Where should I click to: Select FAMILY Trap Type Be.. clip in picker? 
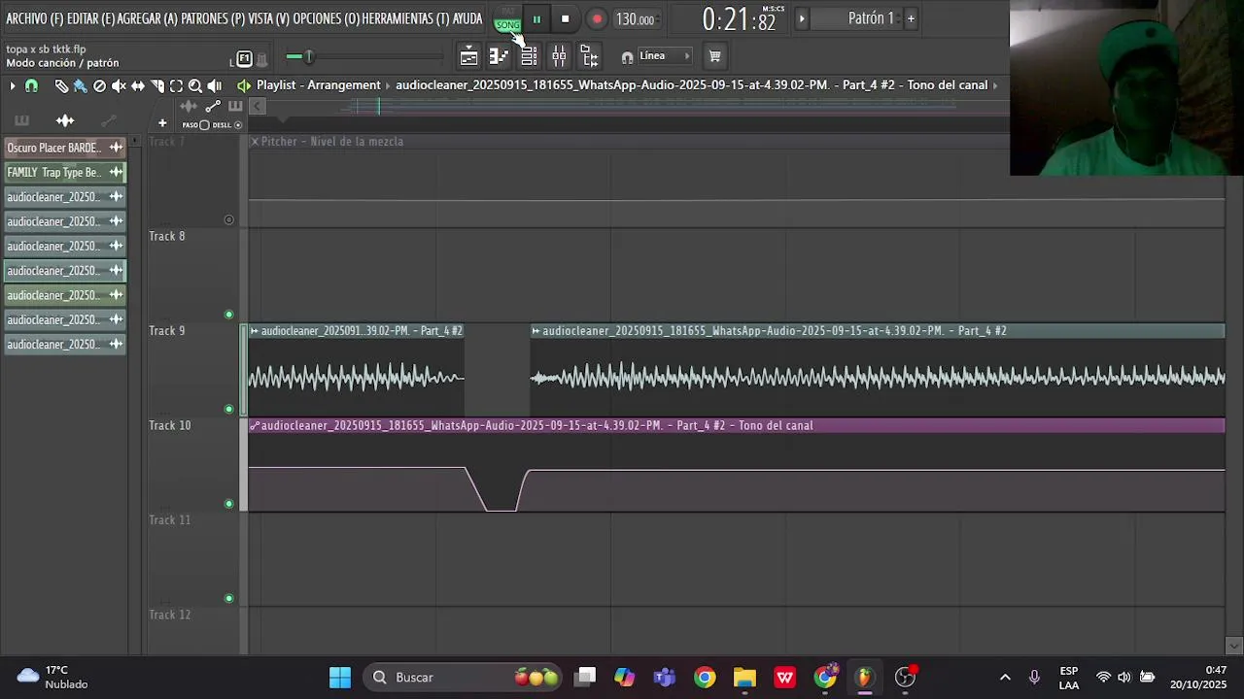(x=65, y=172)
